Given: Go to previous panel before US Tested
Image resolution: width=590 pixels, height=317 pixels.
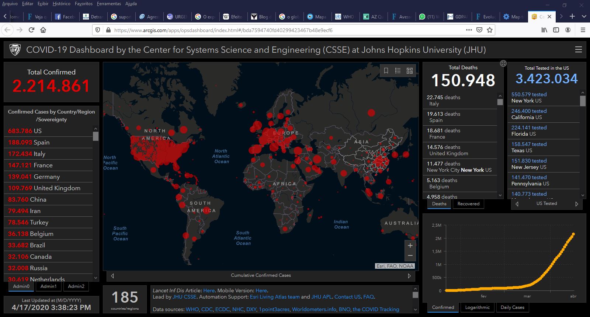Looking at the screenshot, I should [x=517, y=204].
